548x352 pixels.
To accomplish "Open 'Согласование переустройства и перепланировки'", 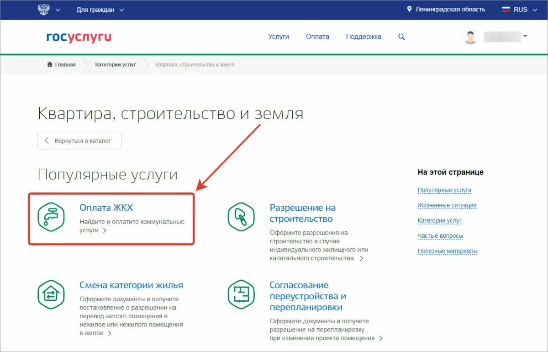I will [x=308, y=296].
